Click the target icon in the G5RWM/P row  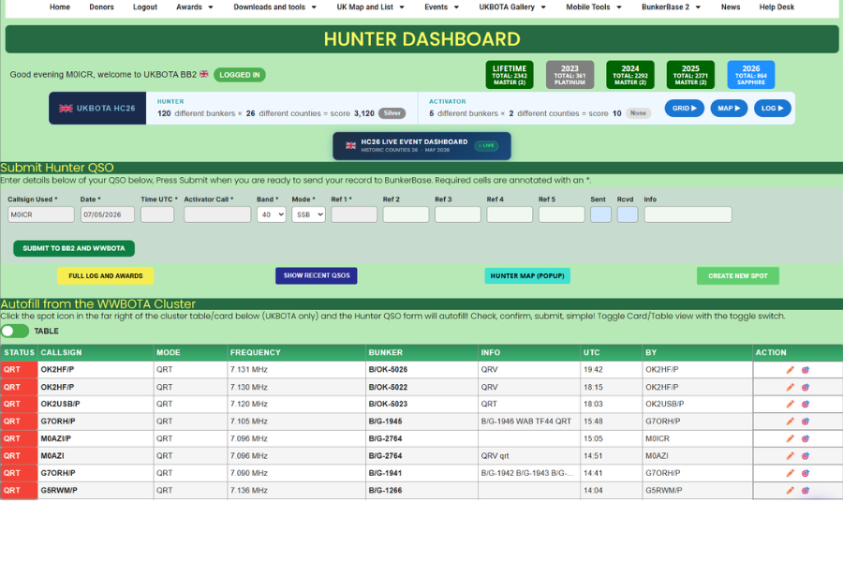coord(806,491)
